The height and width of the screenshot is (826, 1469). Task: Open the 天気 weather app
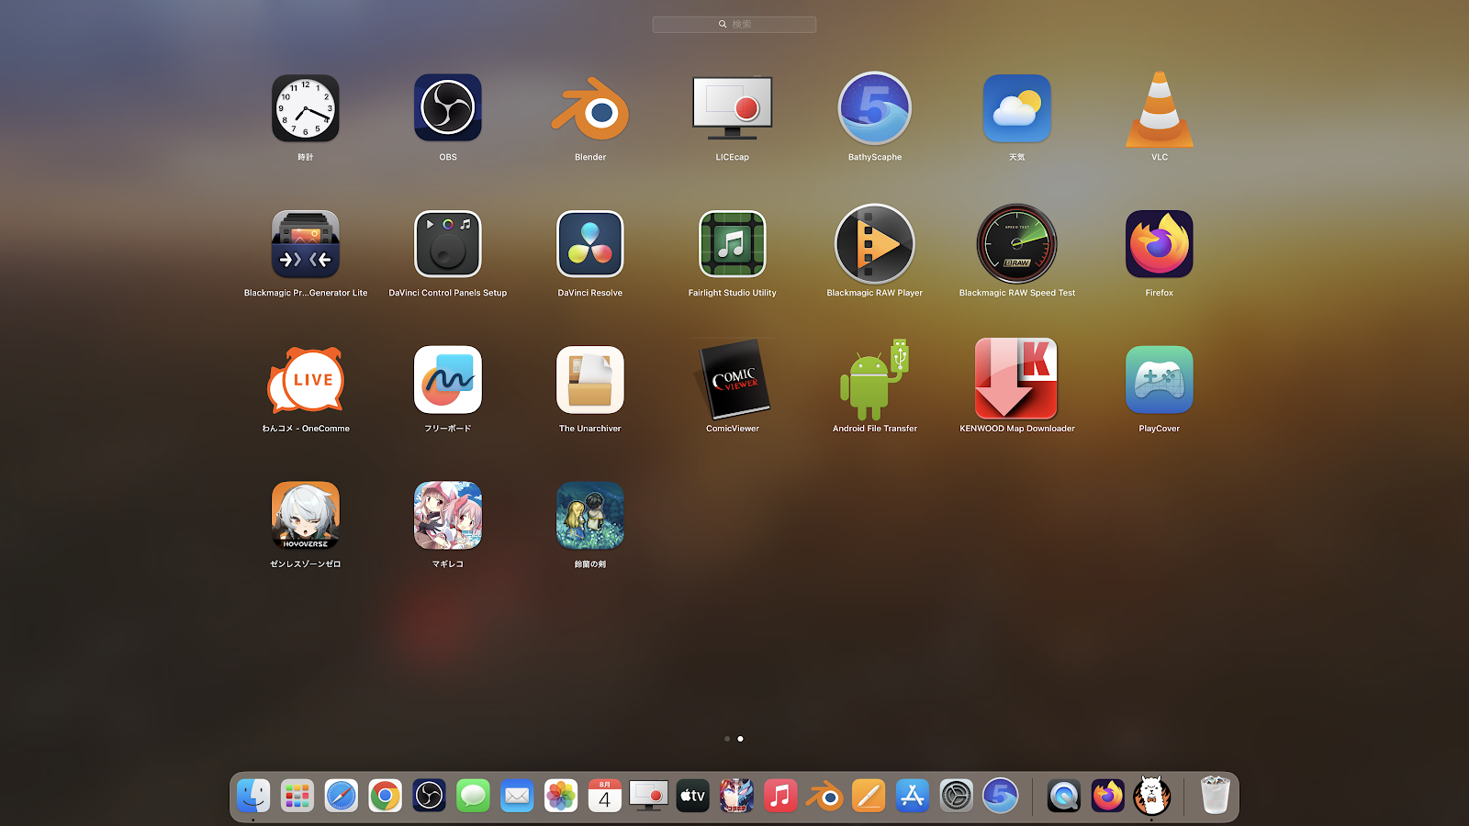click(1017, 108)
